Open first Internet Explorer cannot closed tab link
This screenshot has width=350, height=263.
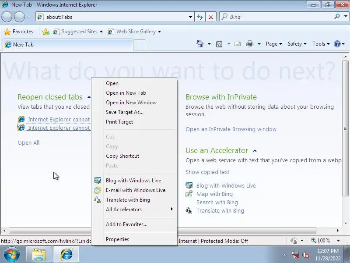tap(59, 119)
